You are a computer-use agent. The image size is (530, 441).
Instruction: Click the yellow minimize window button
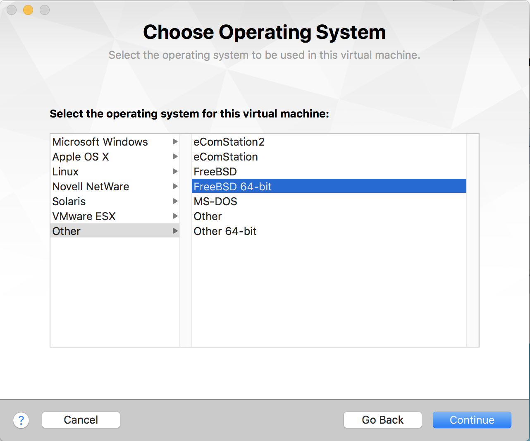pyautogui.click(x=28, y=10)
